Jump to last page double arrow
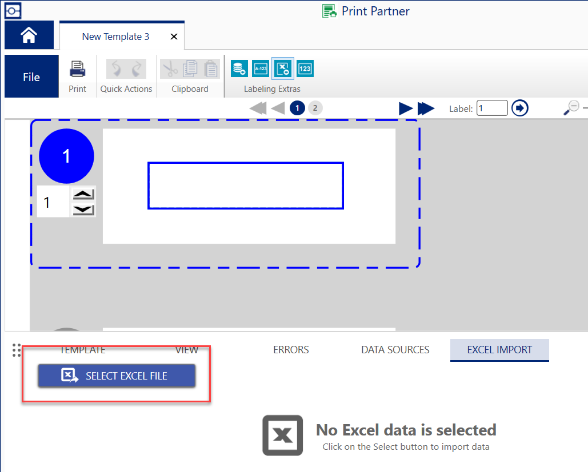The height and width of the screenshot is (472, 588). (x=426, y=108)
